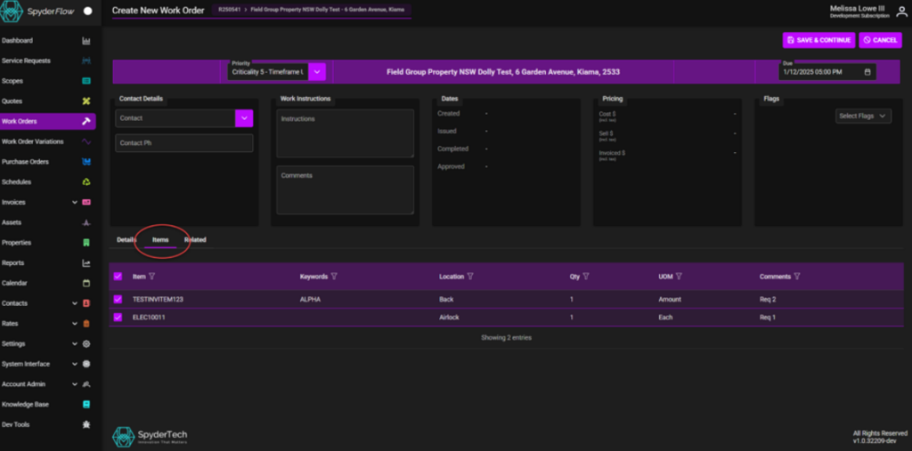This screenshot has height=451, width=912.
Task: Click the Cancel button
Action: pos(880,40)
